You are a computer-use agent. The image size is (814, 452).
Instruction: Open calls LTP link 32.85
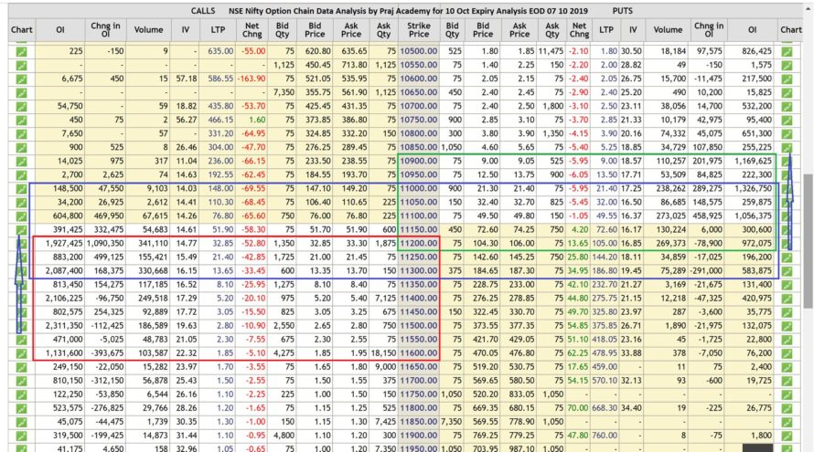coord(223,244)
